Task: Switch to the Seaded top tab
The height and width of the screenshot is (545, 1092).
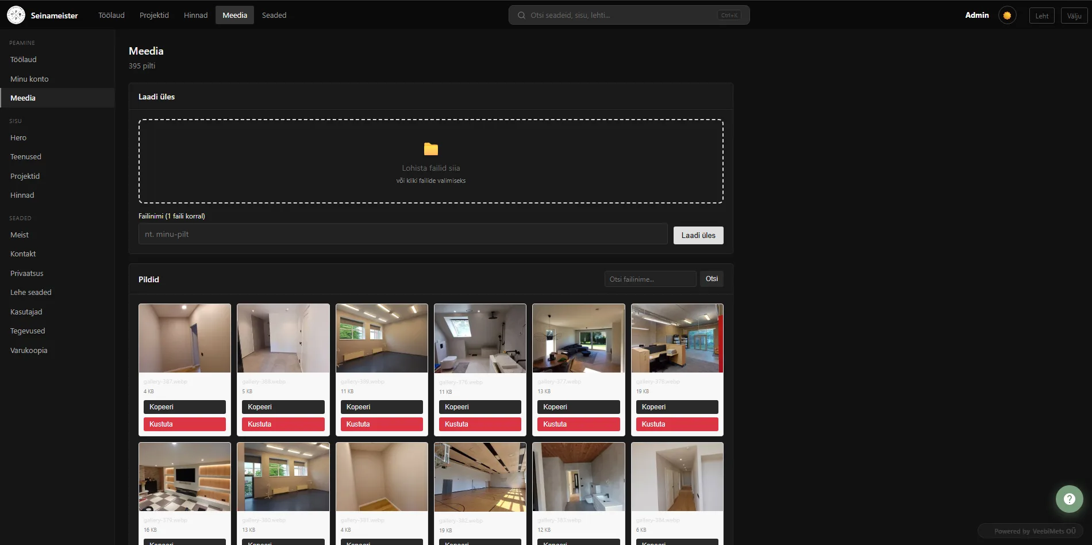Action: point(274,16)
